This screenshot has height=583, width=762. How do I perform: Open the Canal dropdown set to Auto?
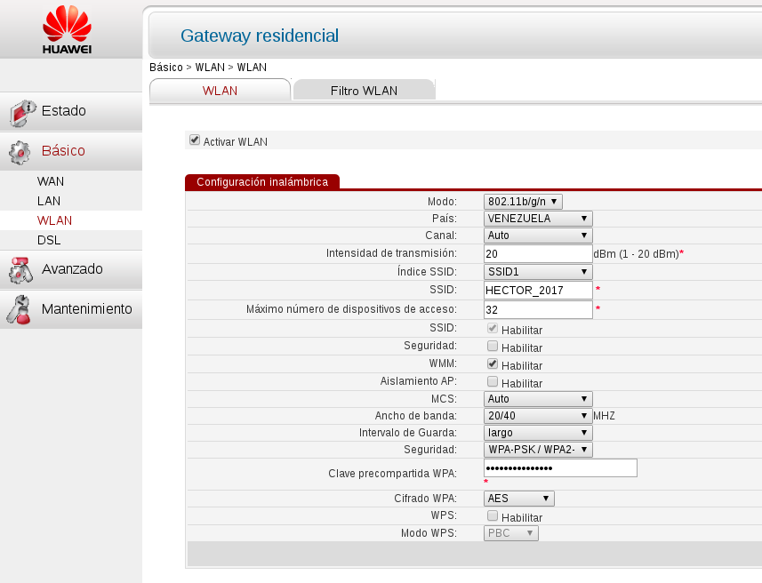[537, 236]
